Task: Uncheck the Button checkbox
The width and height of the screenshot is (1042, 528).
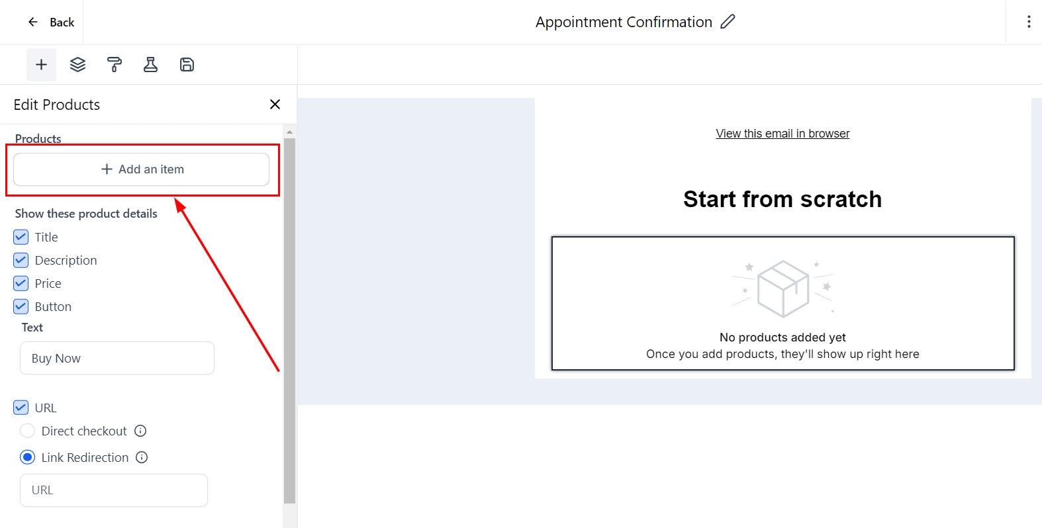Action: point(21,306)
